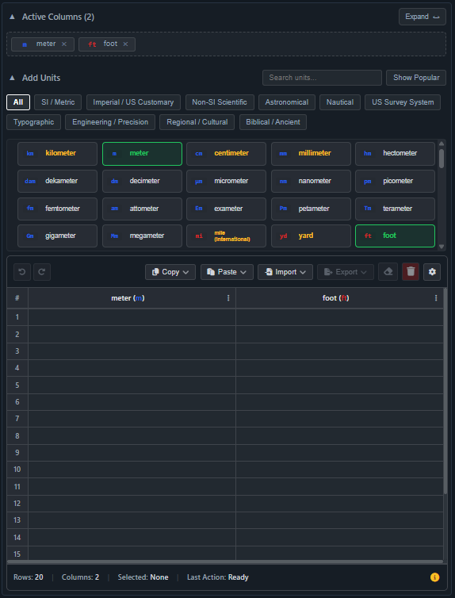Select row number 5 header

click(17, 385)
